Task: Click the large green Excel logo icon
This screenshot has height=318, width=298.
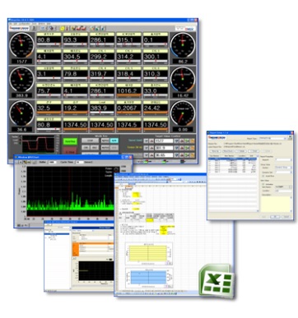Action: [217, 280]
